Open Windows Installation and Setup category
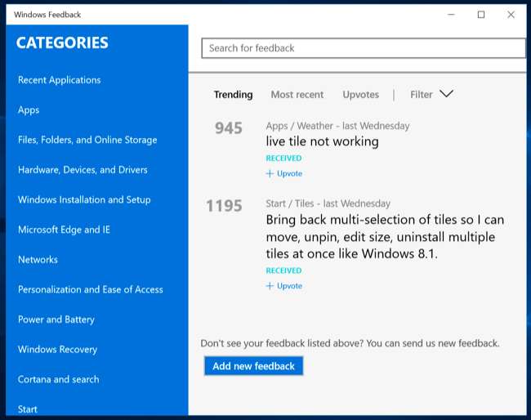The image size is (531, 420). [x=84, y=199]
